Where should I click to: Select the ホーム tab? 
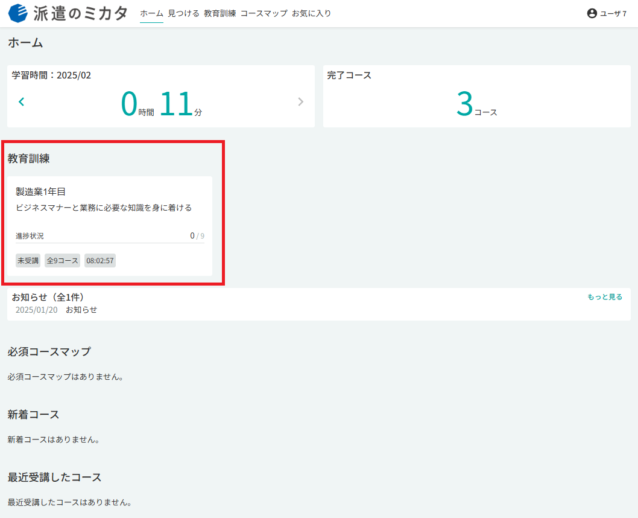pos(151,13)
